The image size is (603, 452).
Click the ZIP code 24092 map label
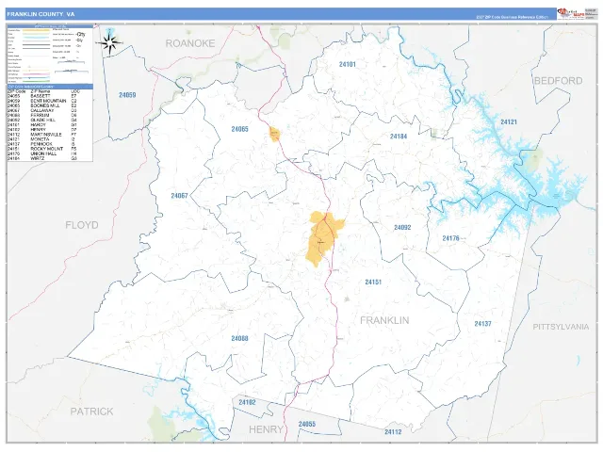402,228
